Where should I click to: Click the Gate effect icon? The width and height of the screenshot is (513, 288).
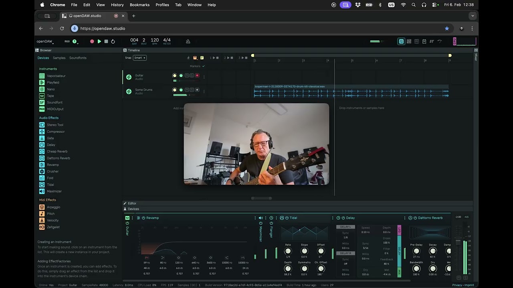42,138
